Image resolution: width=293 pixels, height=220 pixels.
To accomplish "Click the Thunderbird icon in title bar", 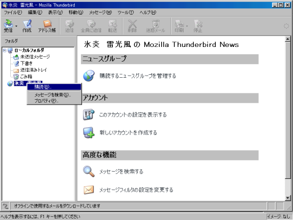I will (4, 5).
